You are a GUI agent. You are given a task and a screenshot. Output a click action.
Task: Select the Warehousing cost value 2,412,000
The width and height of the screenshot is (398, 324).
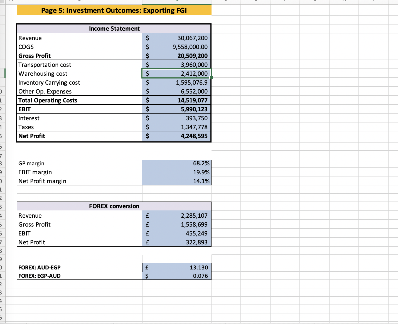(x=194, y=74)
